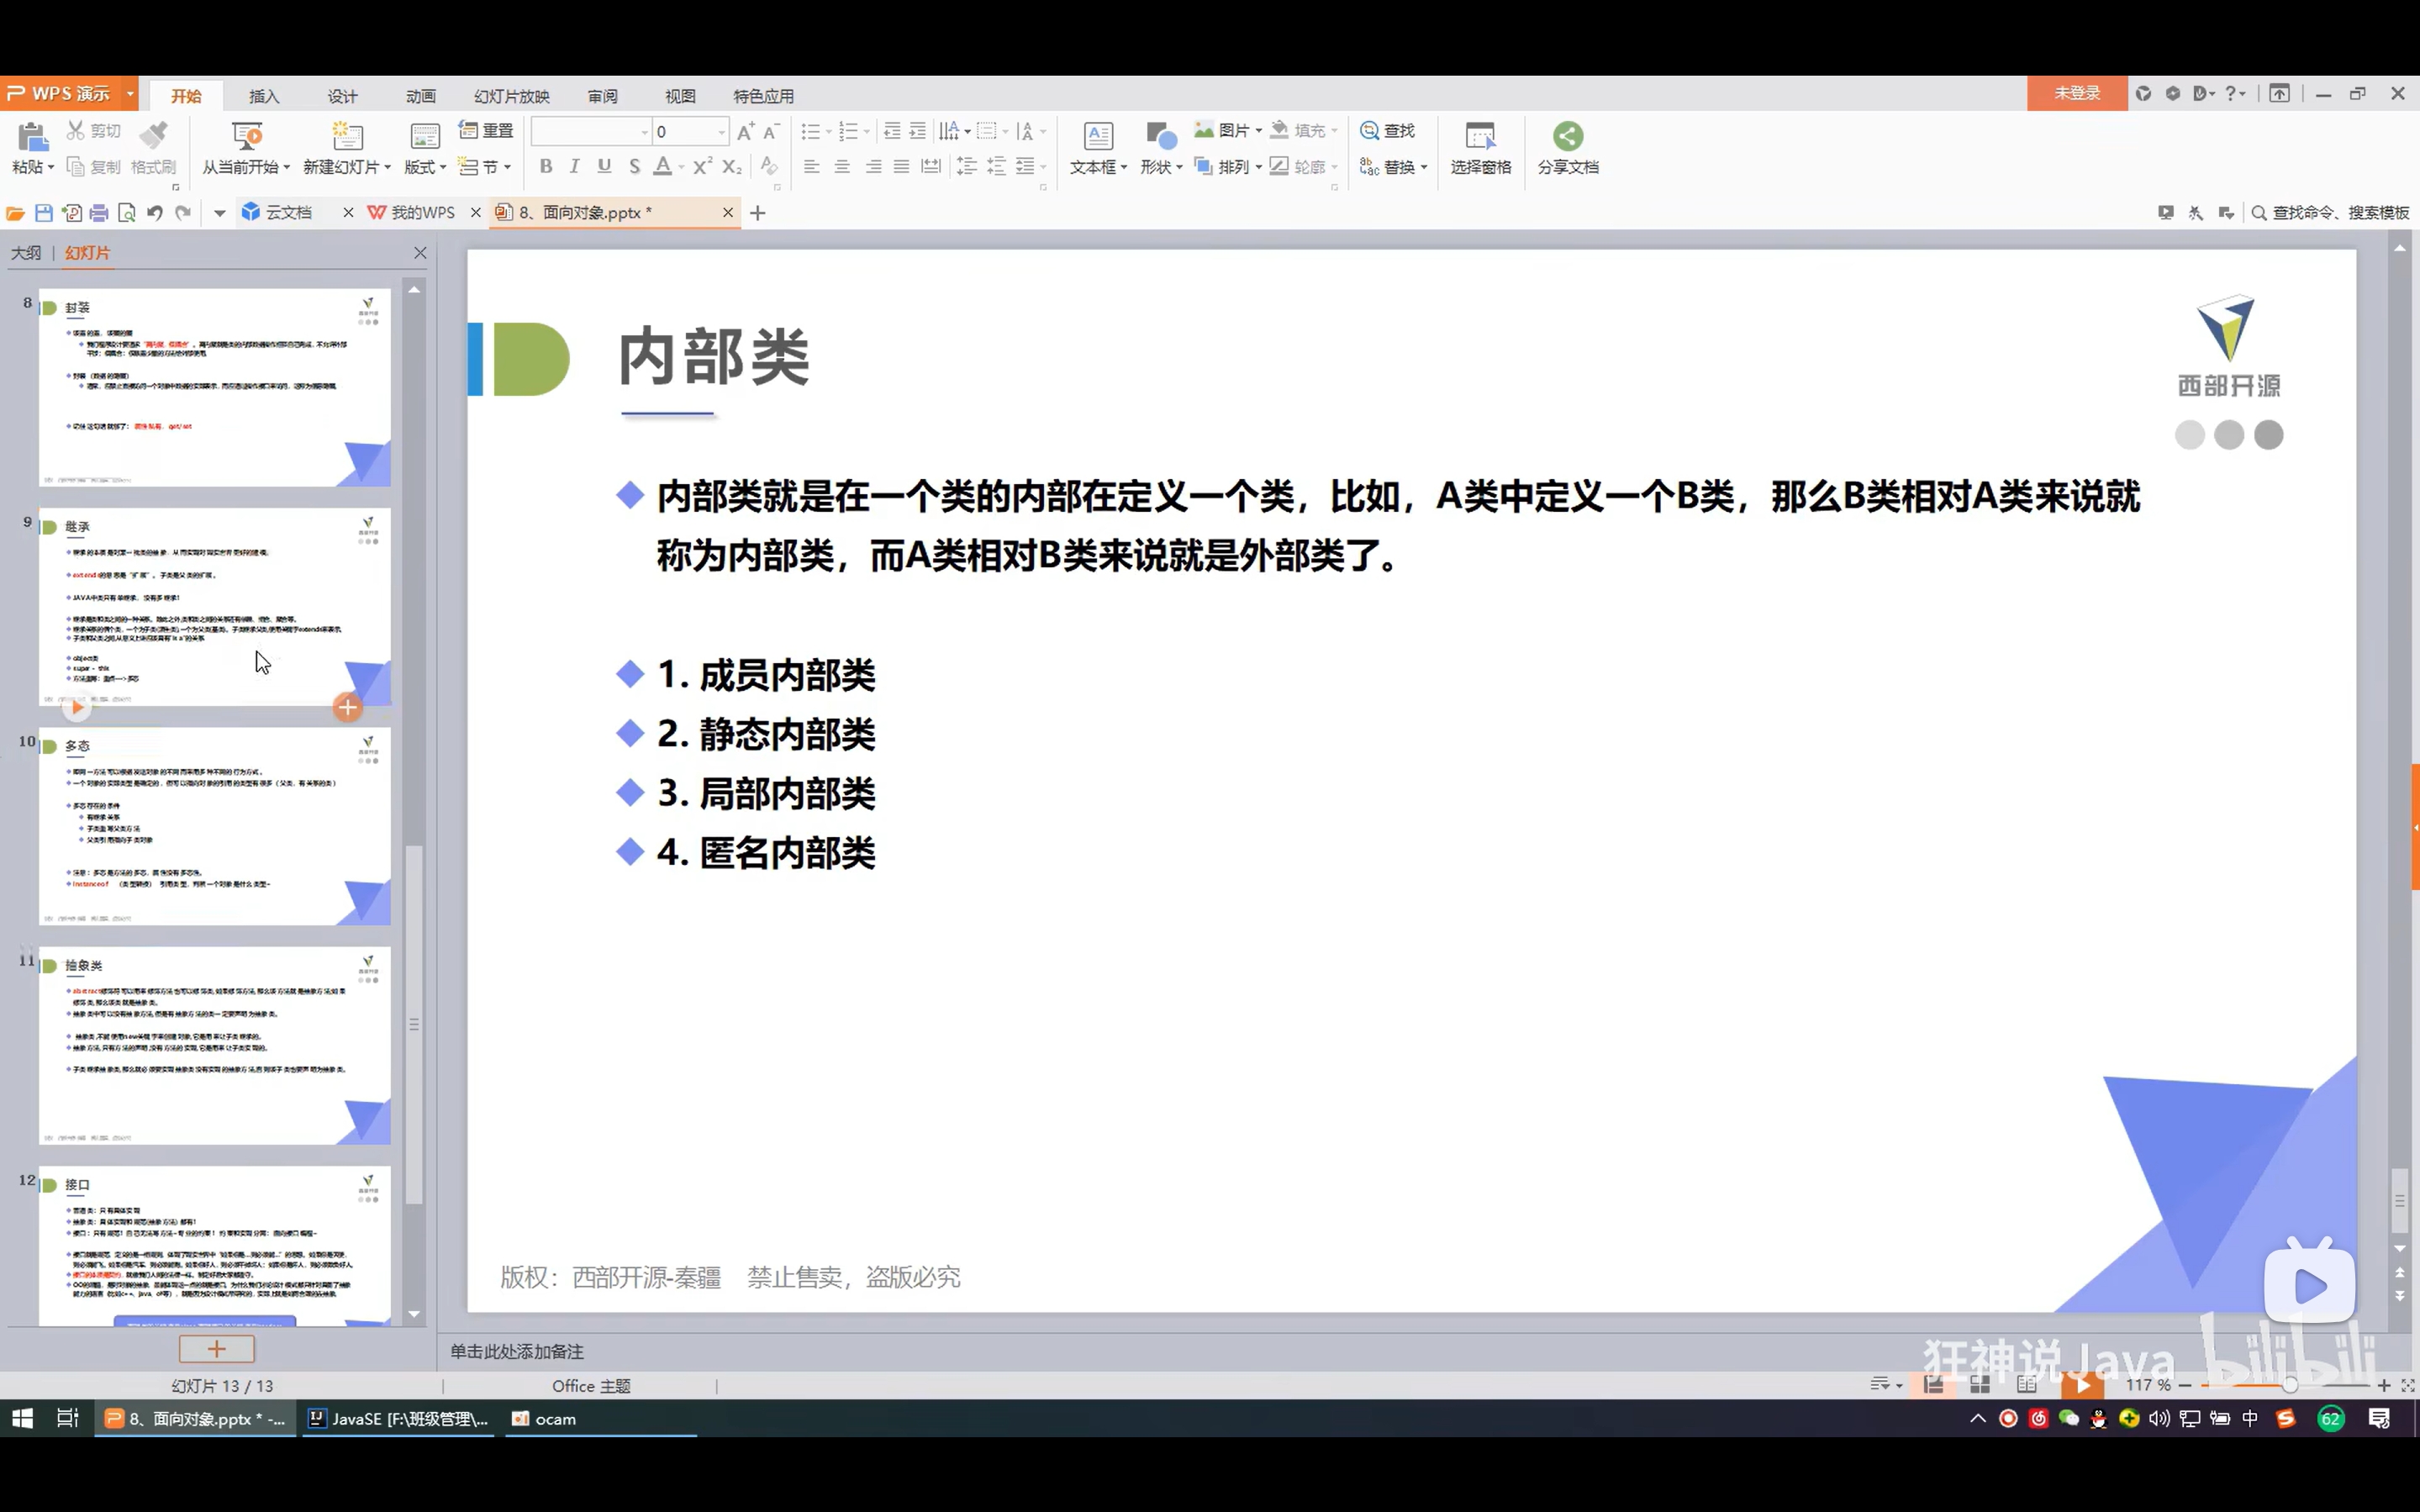Switch to the 插入 ribbon tab
The width and height of the screenshot is (2420, 1512).
264,96
